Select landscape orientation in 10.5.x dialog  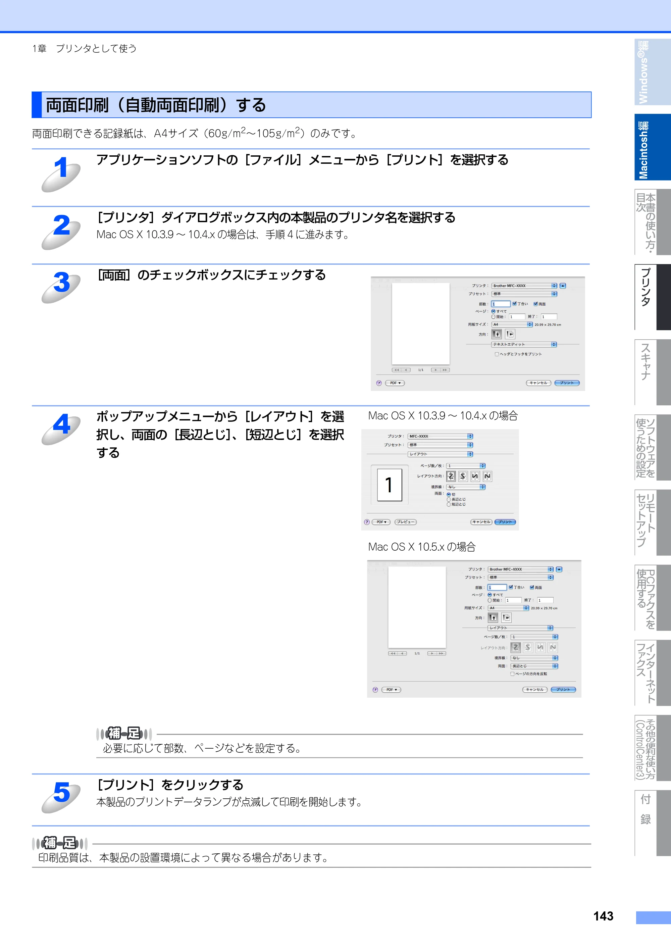(506, 618)
